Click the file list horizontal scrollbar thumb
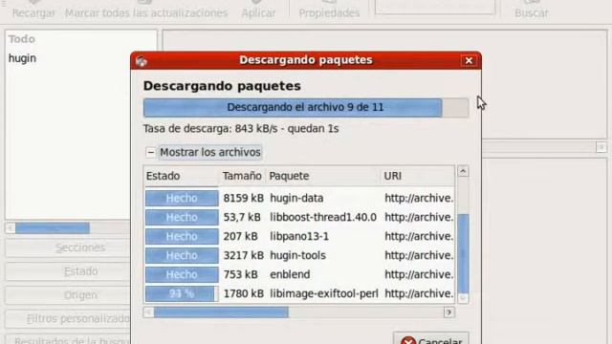 [221, 312]
